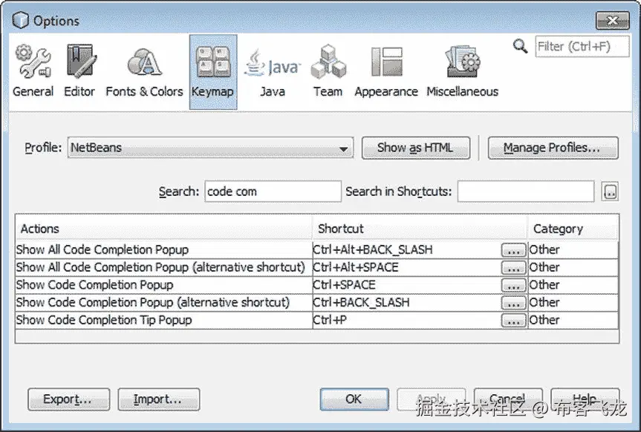This screenshot has height=432, width=641.
Task: Open shortcut editor for Show Code Completion Popup
Action: [513, 285]
